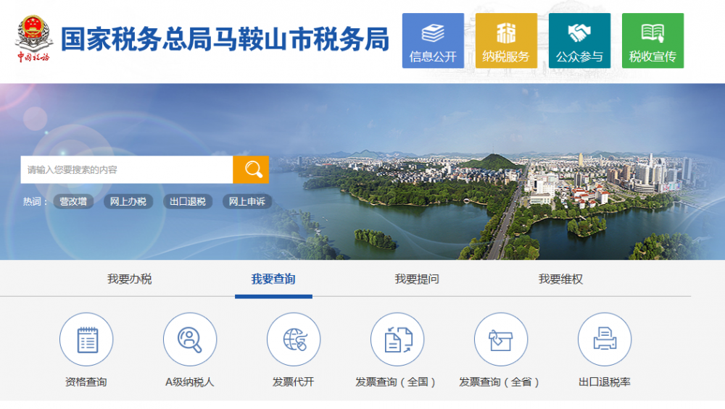The image size is (725, 409).
Task: Click the 网上办税 hot keyword tag
Action: 128,202
